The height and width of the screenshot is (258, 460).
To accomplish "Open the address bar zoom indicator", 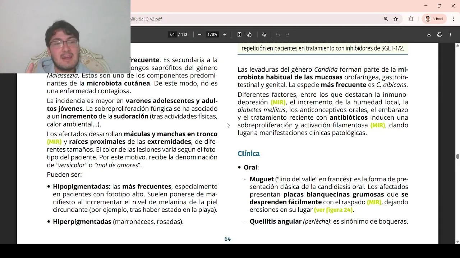I will point(386,19).
